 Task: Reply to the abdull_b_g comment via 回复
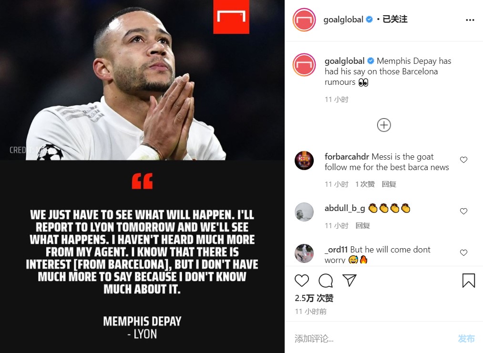point(362,226)
